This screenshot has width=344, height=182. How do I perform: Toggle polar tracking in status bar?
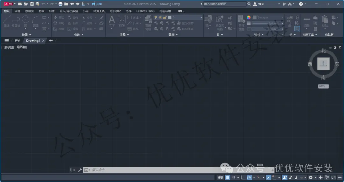point(249,178)
